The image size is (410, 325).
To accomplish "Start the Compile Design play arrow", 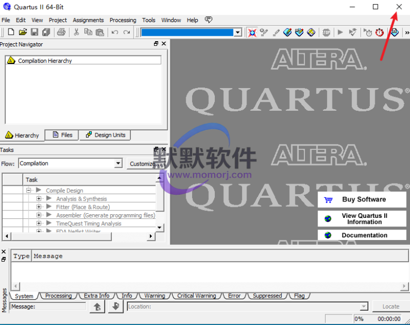I will [x=39, y=190].
